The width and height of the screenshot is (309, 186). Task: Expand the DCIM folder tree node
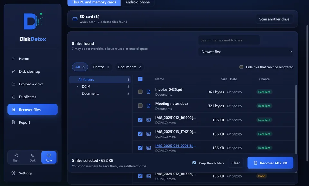77,86
